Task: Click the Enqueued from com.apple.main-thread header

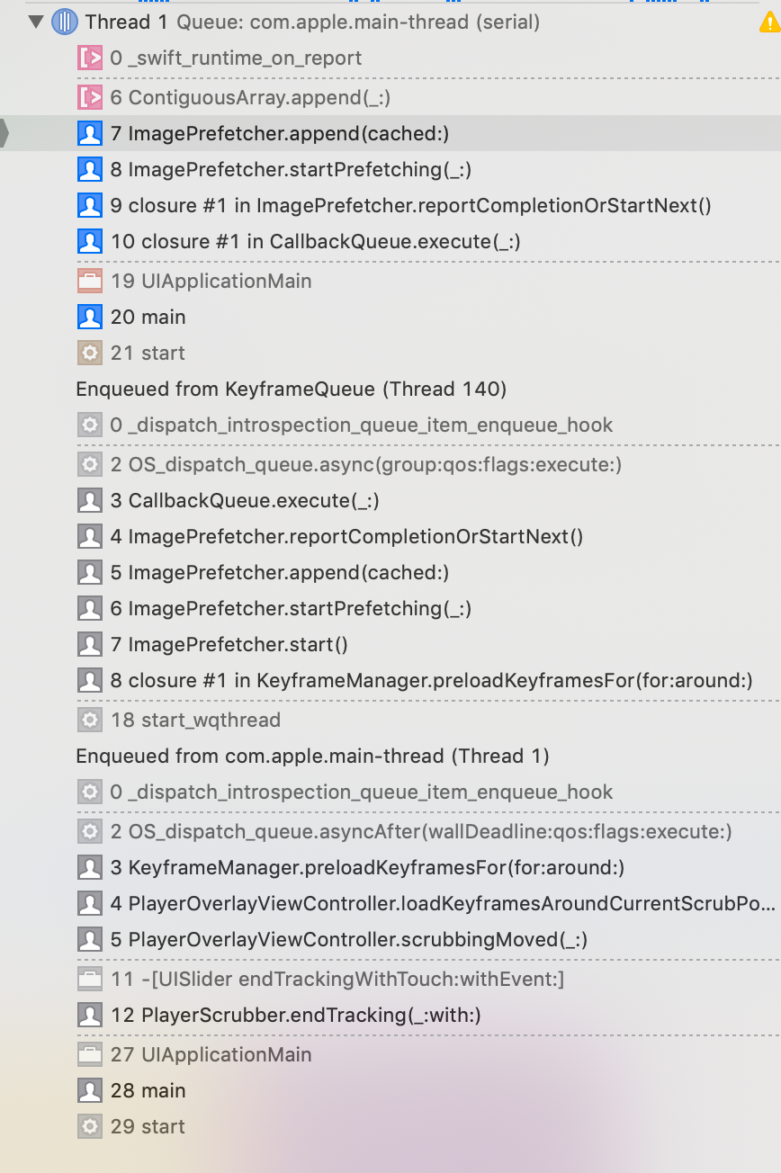Action: pyautogui.click(x=270, y=756)
